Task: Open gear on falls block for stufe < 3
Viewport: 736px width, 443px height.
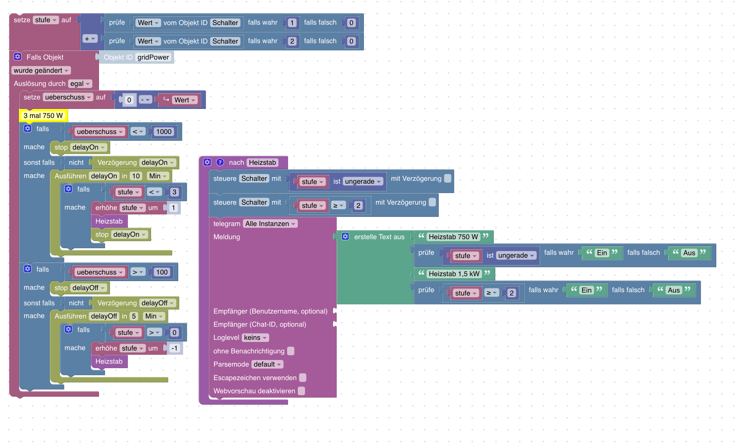Action: coord(69,189)
